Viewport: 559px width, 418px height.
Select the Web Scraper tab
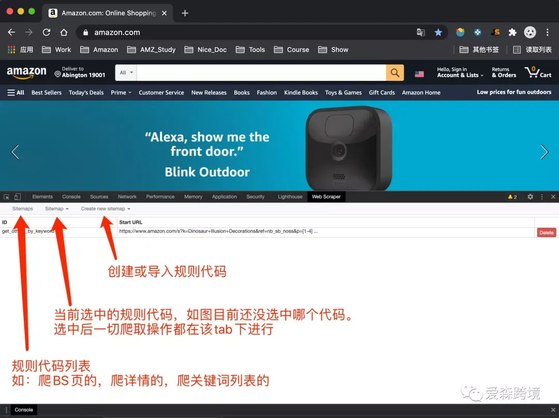click(x=326, y=197)
